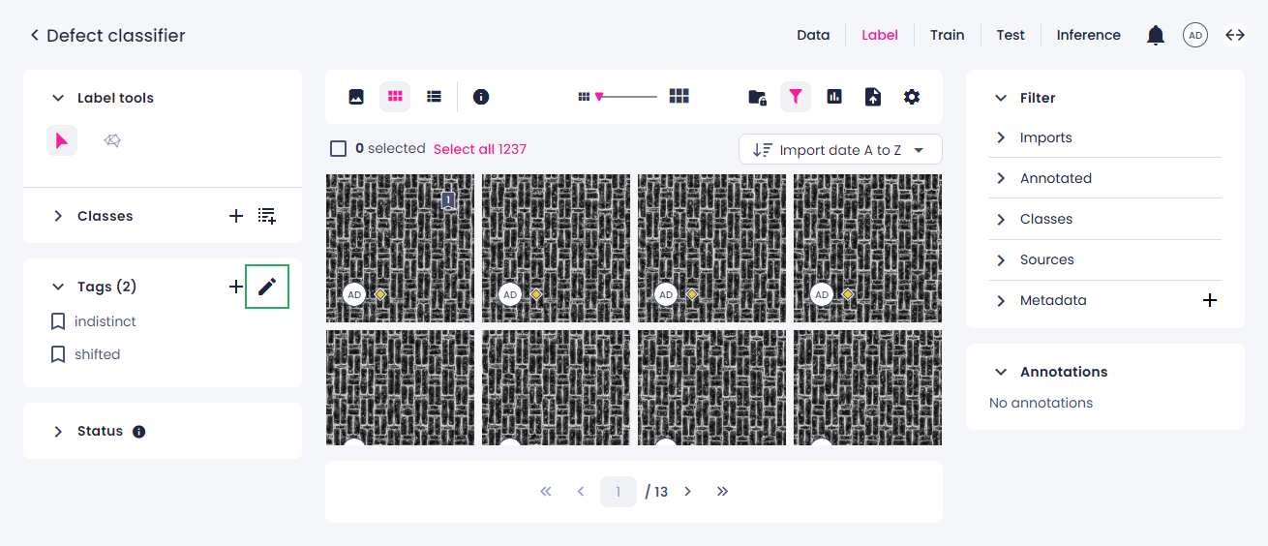Expand the Classes section

58,216
